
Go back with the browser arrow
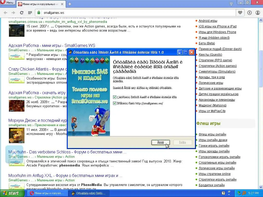point(5,13)
